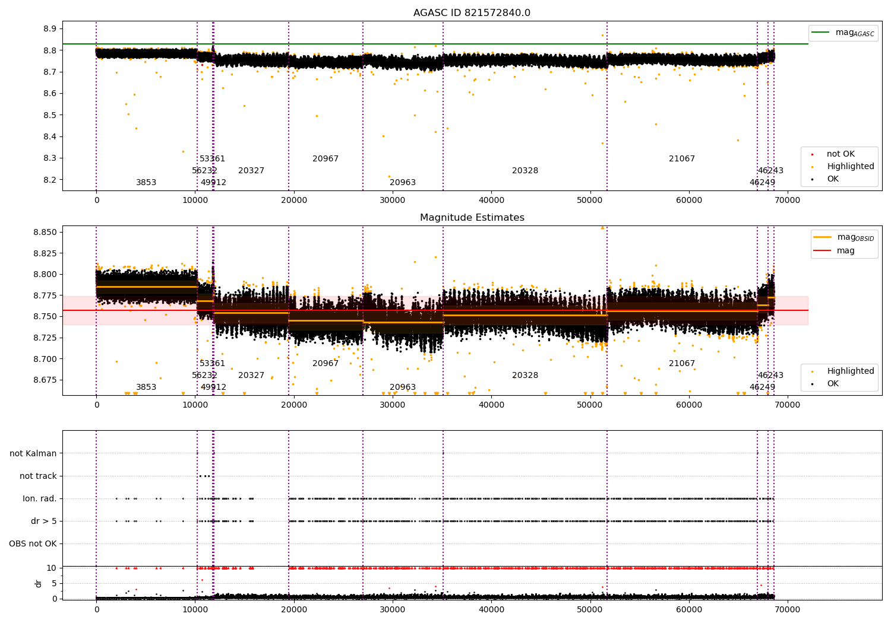Screen dimensions: 891x623
Task: Click the 'Ion. rad.' row label
Action: click(x=40, y=498)
